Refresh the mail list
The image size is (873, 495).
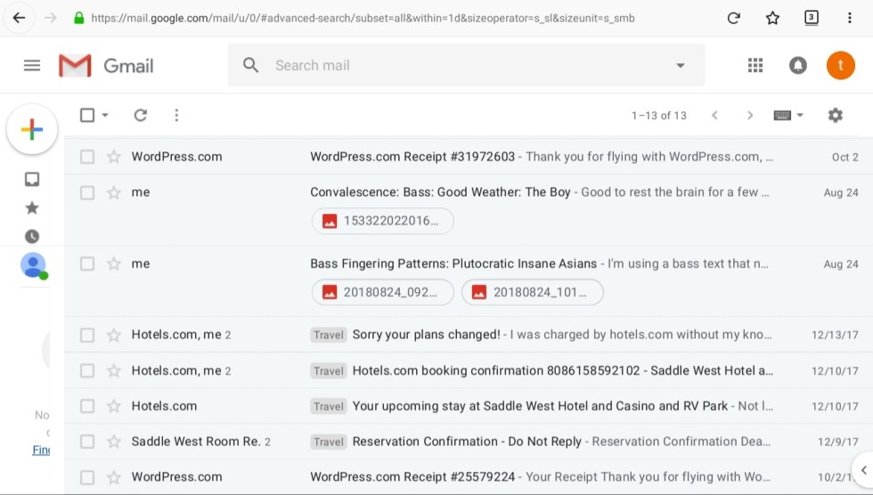click(x=140, y=115)
